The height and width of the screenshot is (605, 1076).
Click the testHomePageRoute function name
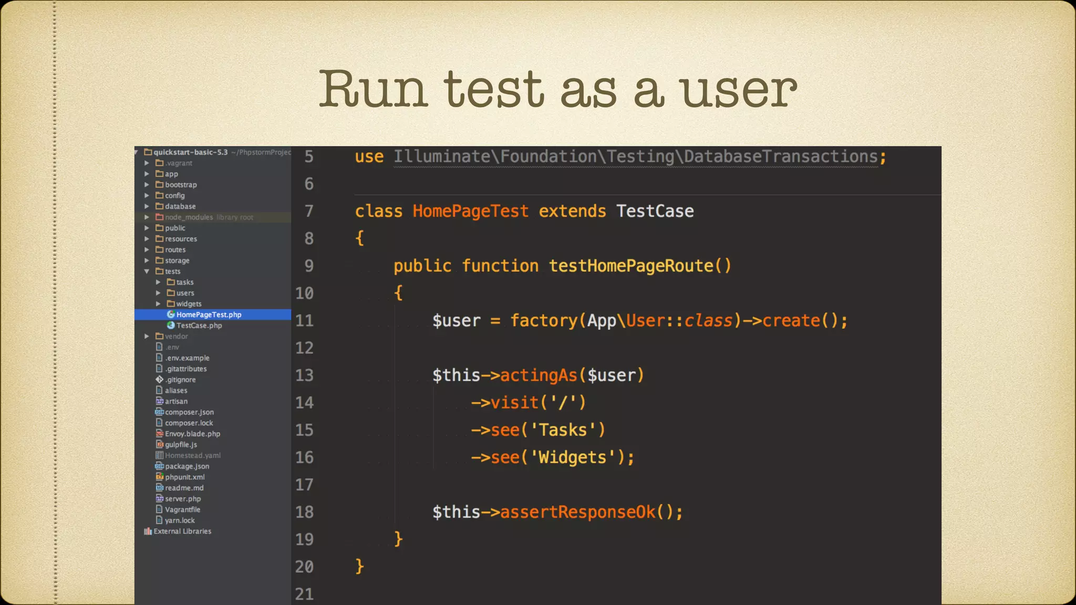click(631, 266)
